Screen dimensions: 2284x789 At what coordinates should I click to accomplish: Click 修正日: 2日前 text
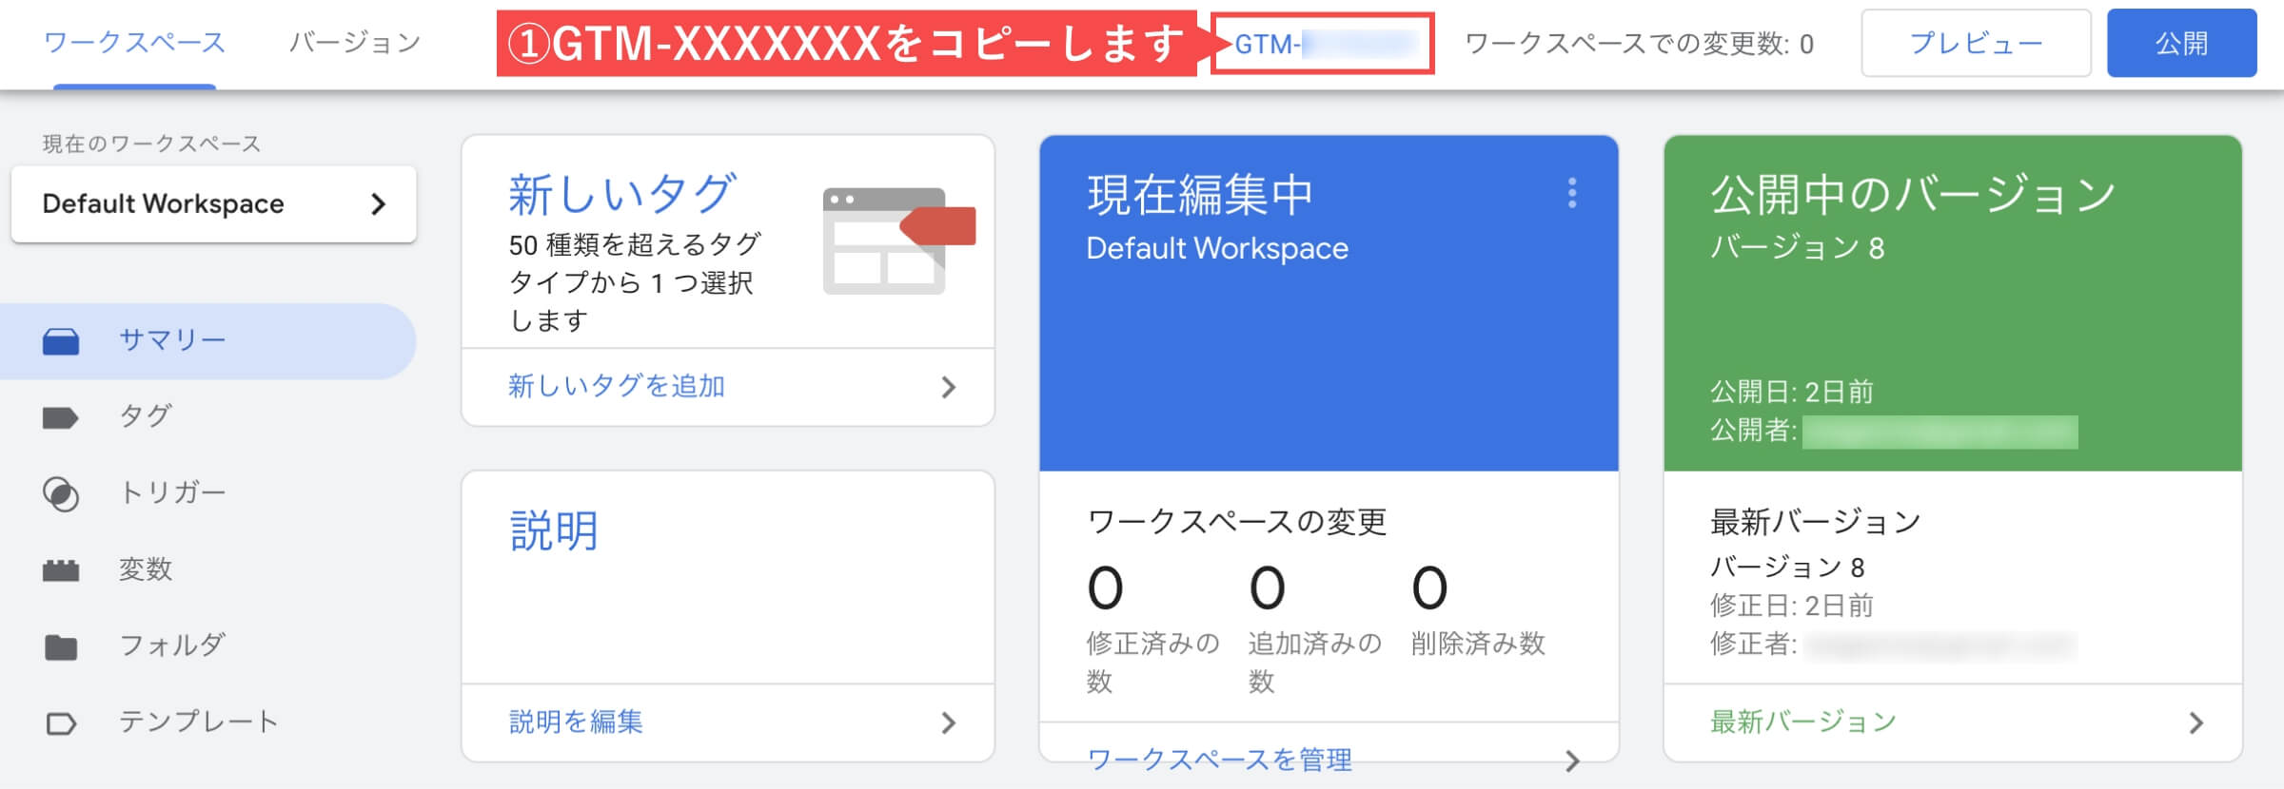tap(1792, 606)
